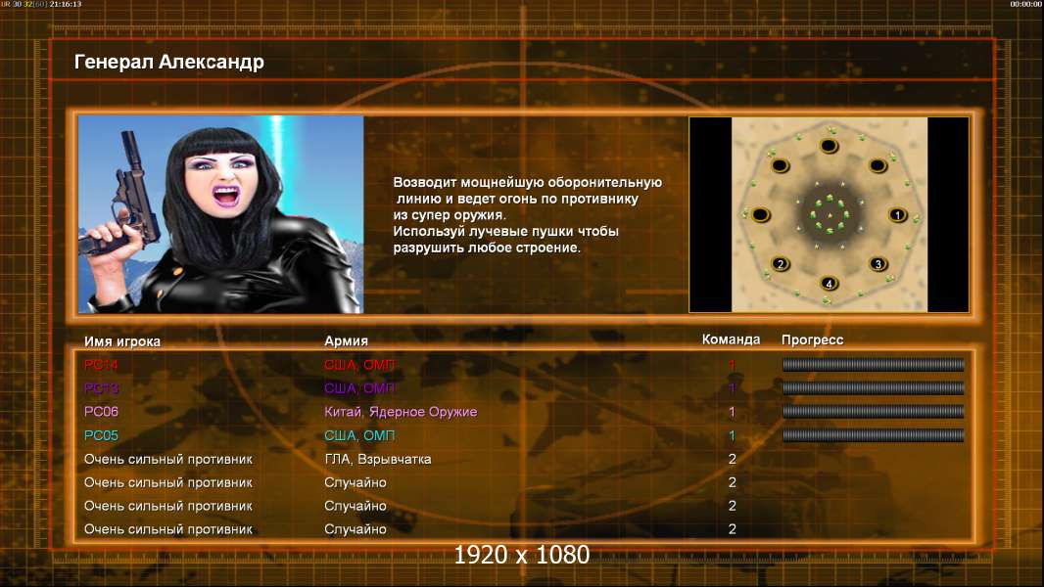
Task: Click opponent name beside "ГЛА, Взрывчатка"
Action: [168, 460]
